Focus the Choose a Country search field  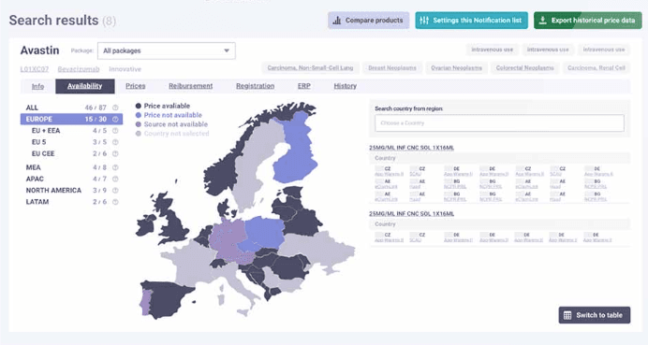(x=499, y=123)
